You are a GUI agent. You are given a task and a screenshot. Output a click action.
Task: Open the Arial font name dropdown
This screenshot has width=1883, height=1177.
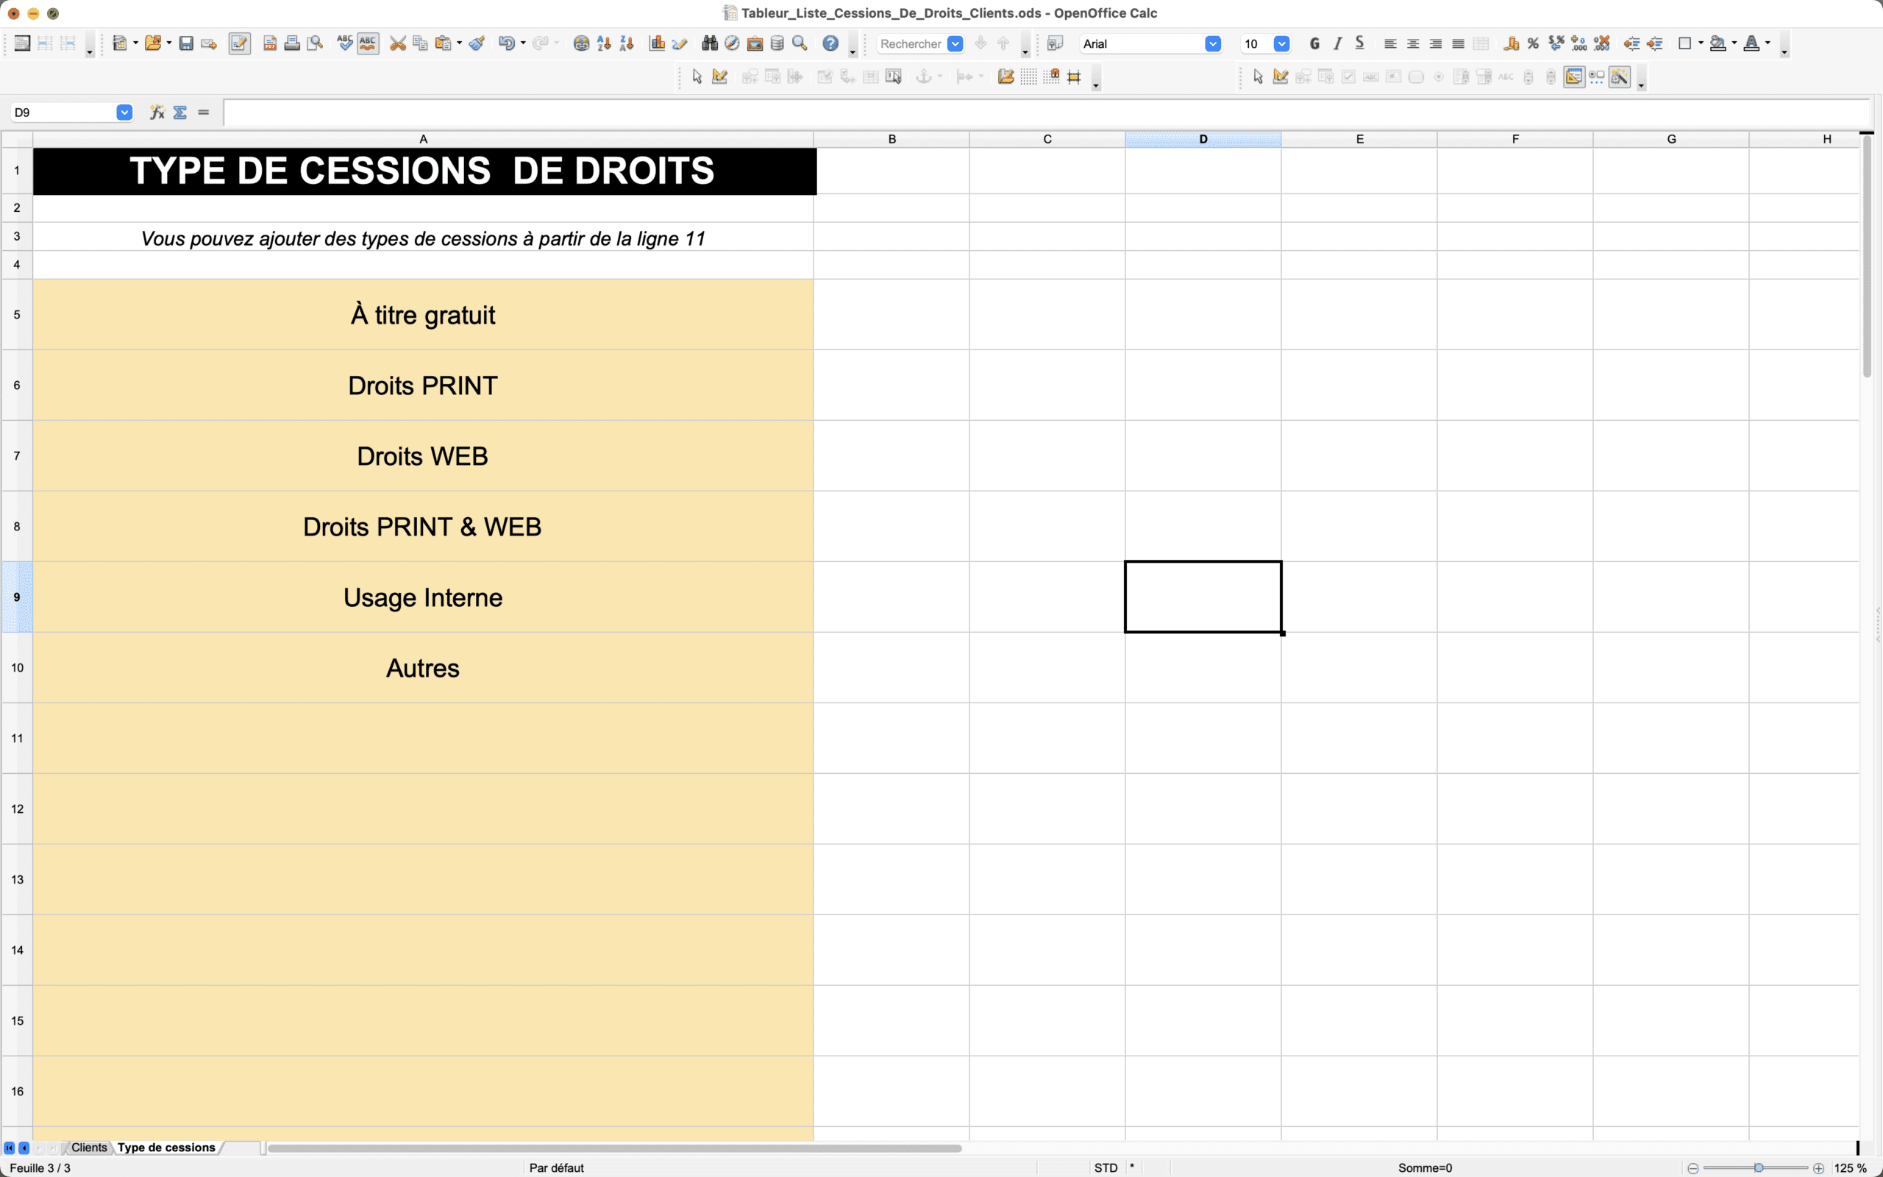tap(1212, 43)
